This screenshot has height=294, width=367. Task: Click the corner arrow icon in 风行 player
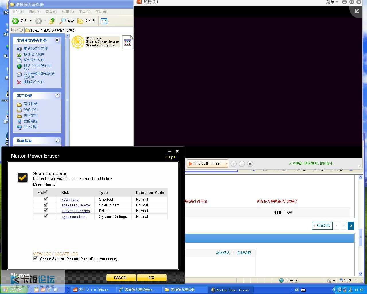[x=357, y=11]
